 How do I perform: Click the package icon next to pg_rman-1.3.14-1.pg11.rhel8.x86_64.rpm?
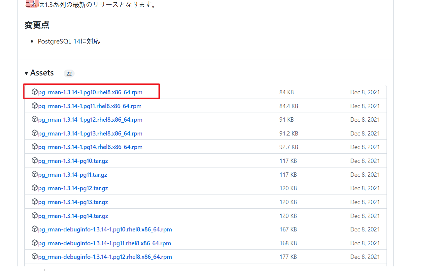coord(35,106)
